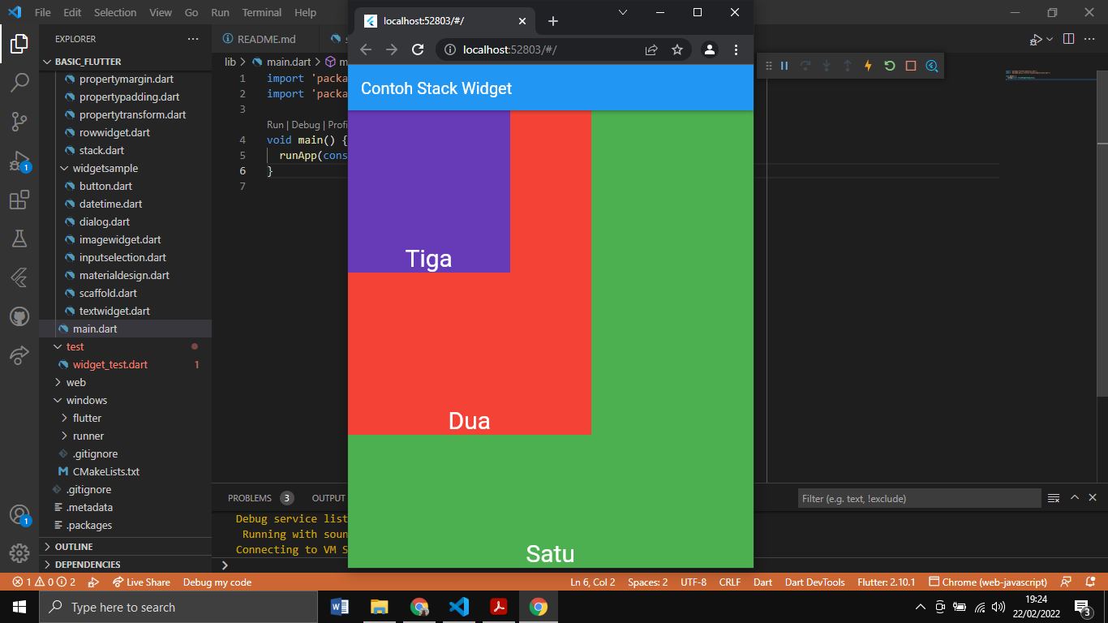
Task: Start a Live Share session
Action: coord(142,582)
